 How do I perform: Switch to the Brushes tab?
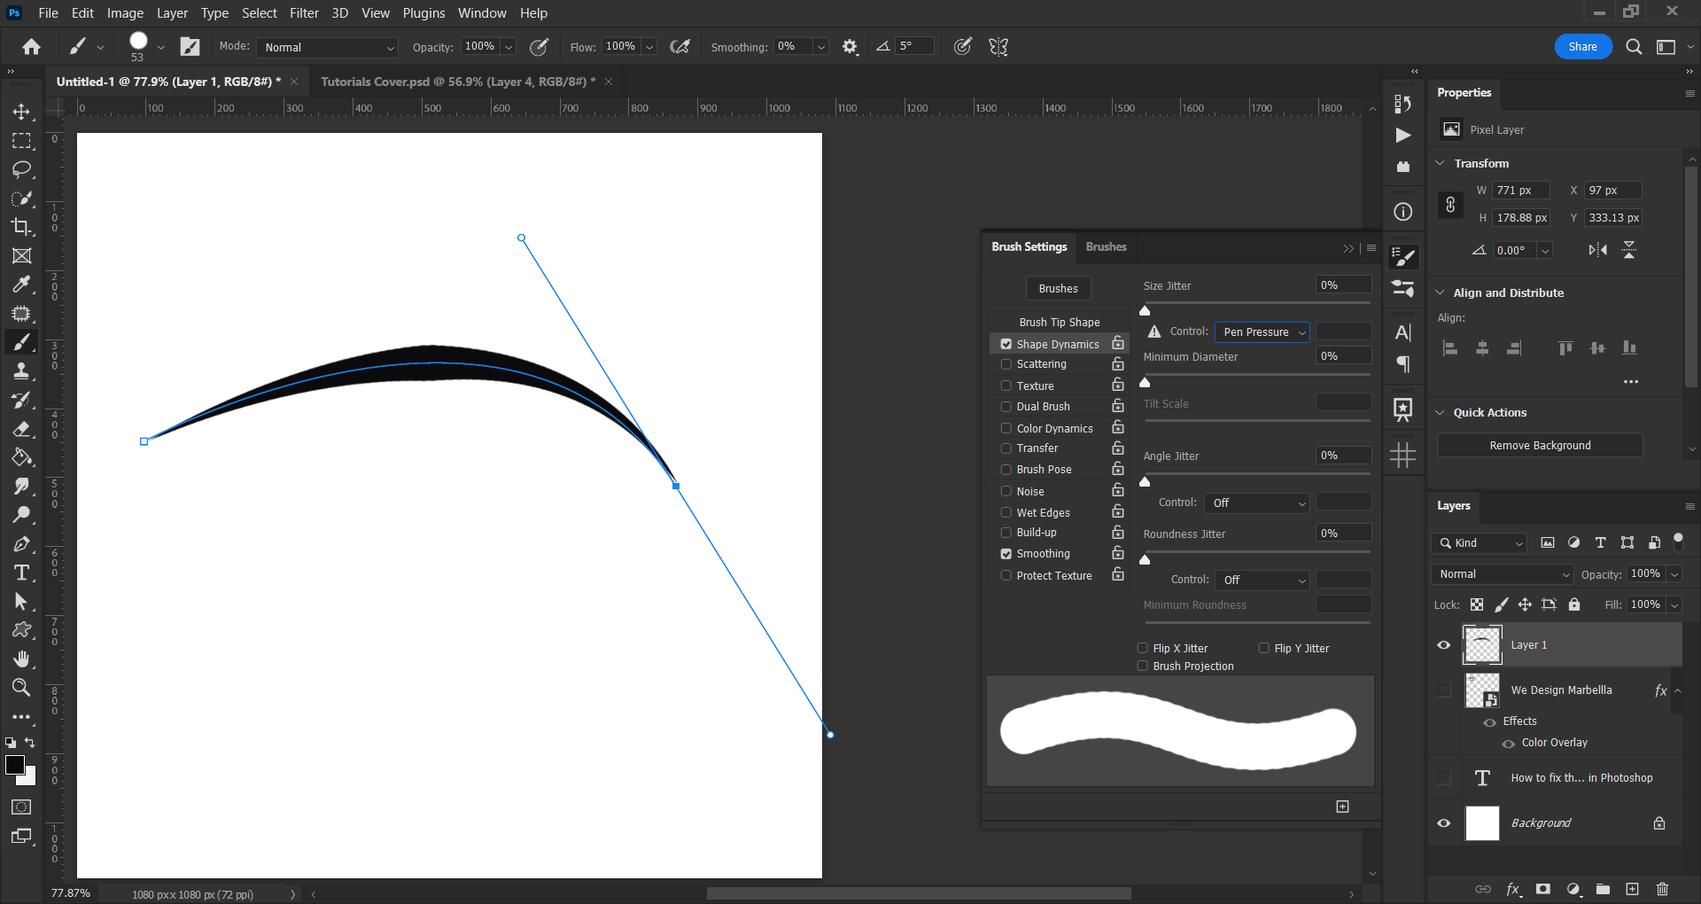(x=1106, y=247)
